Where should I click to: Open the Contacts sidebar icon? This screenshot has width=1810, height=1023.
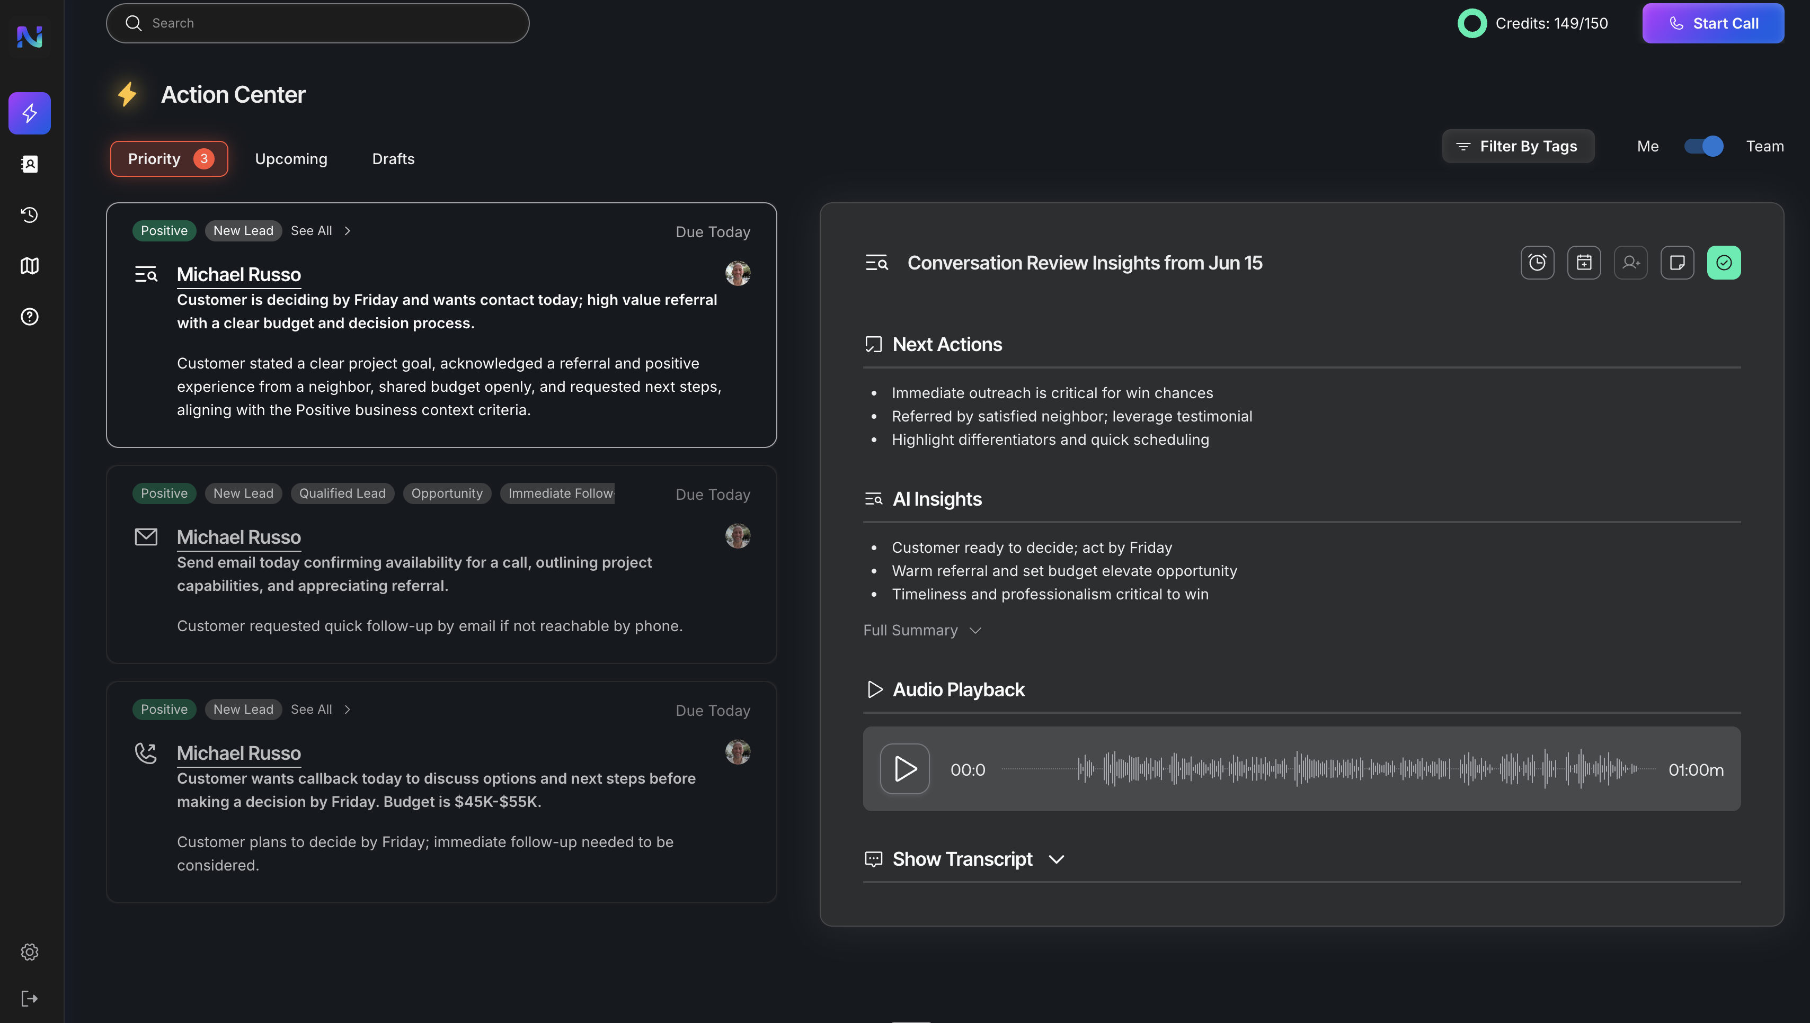pyautogui.click(x=30, y=164)
